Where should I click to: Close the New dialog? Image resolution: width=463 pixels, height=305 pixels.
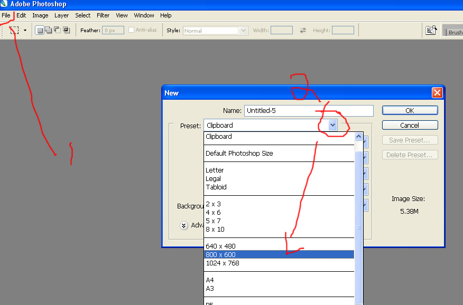437,92
